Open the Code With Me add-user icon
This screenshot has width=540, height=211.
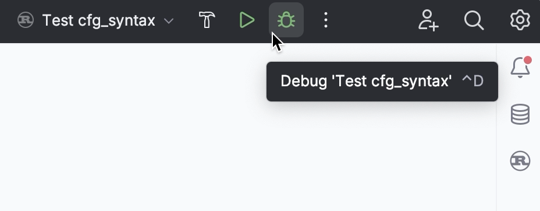tap(428, 20)
